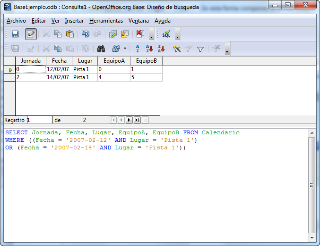Open the Archivo menu
320x246 pixels.
click(x=17, y=21)
